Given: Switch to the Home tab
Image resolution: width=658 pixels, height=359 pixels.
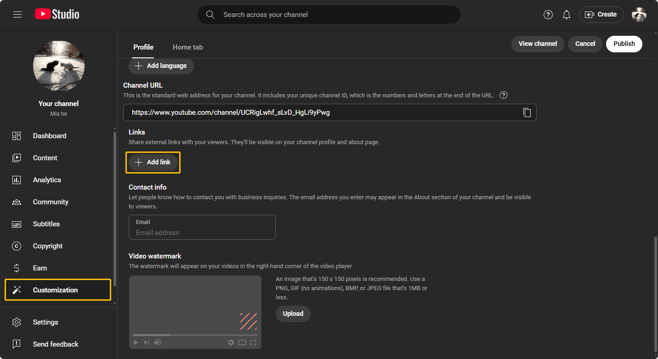Looking at the screenshot, I should [187, 47].
